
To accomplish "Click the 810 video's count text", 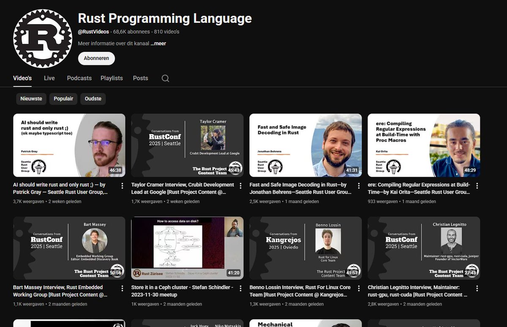I will [x=166, y=32].
